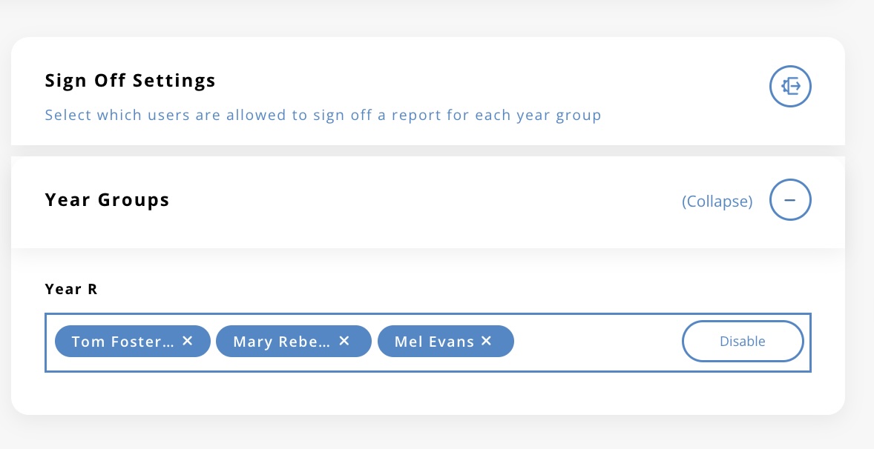
Task: Click the Year R label
Action: coord(71,289)
